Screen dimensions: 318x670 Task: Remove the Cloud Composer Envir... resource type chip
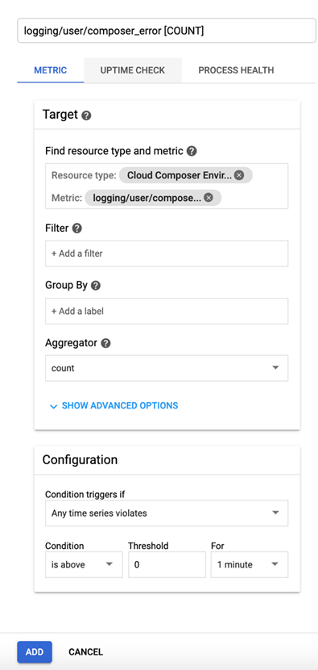point(239,175)
